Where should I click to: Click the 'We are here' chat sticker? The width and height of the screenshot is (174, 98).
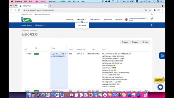pyautogui.click(x=159, y=80)
